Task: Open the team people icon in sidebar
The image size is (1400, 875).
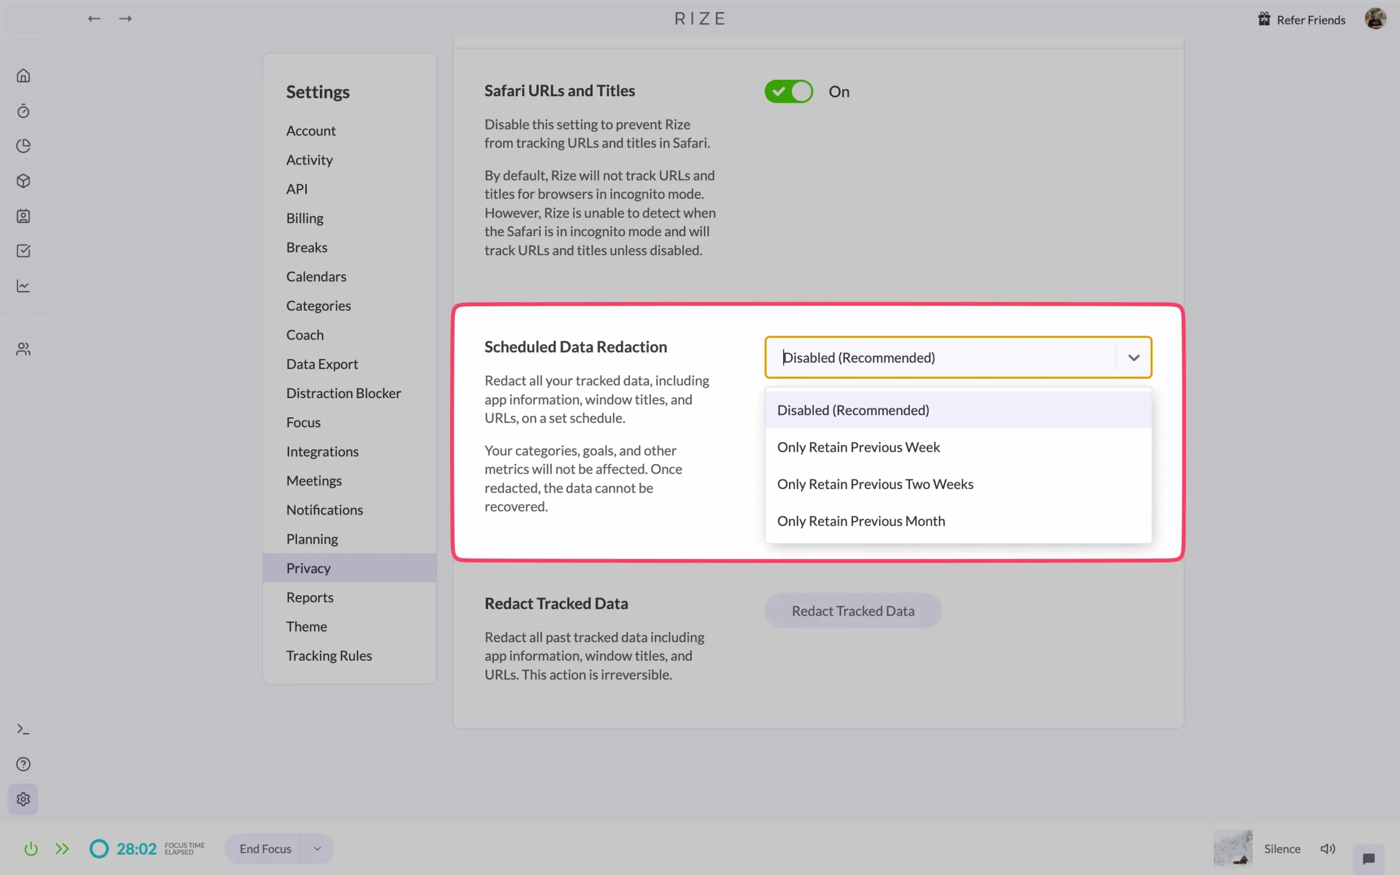Action: [23, 349]
